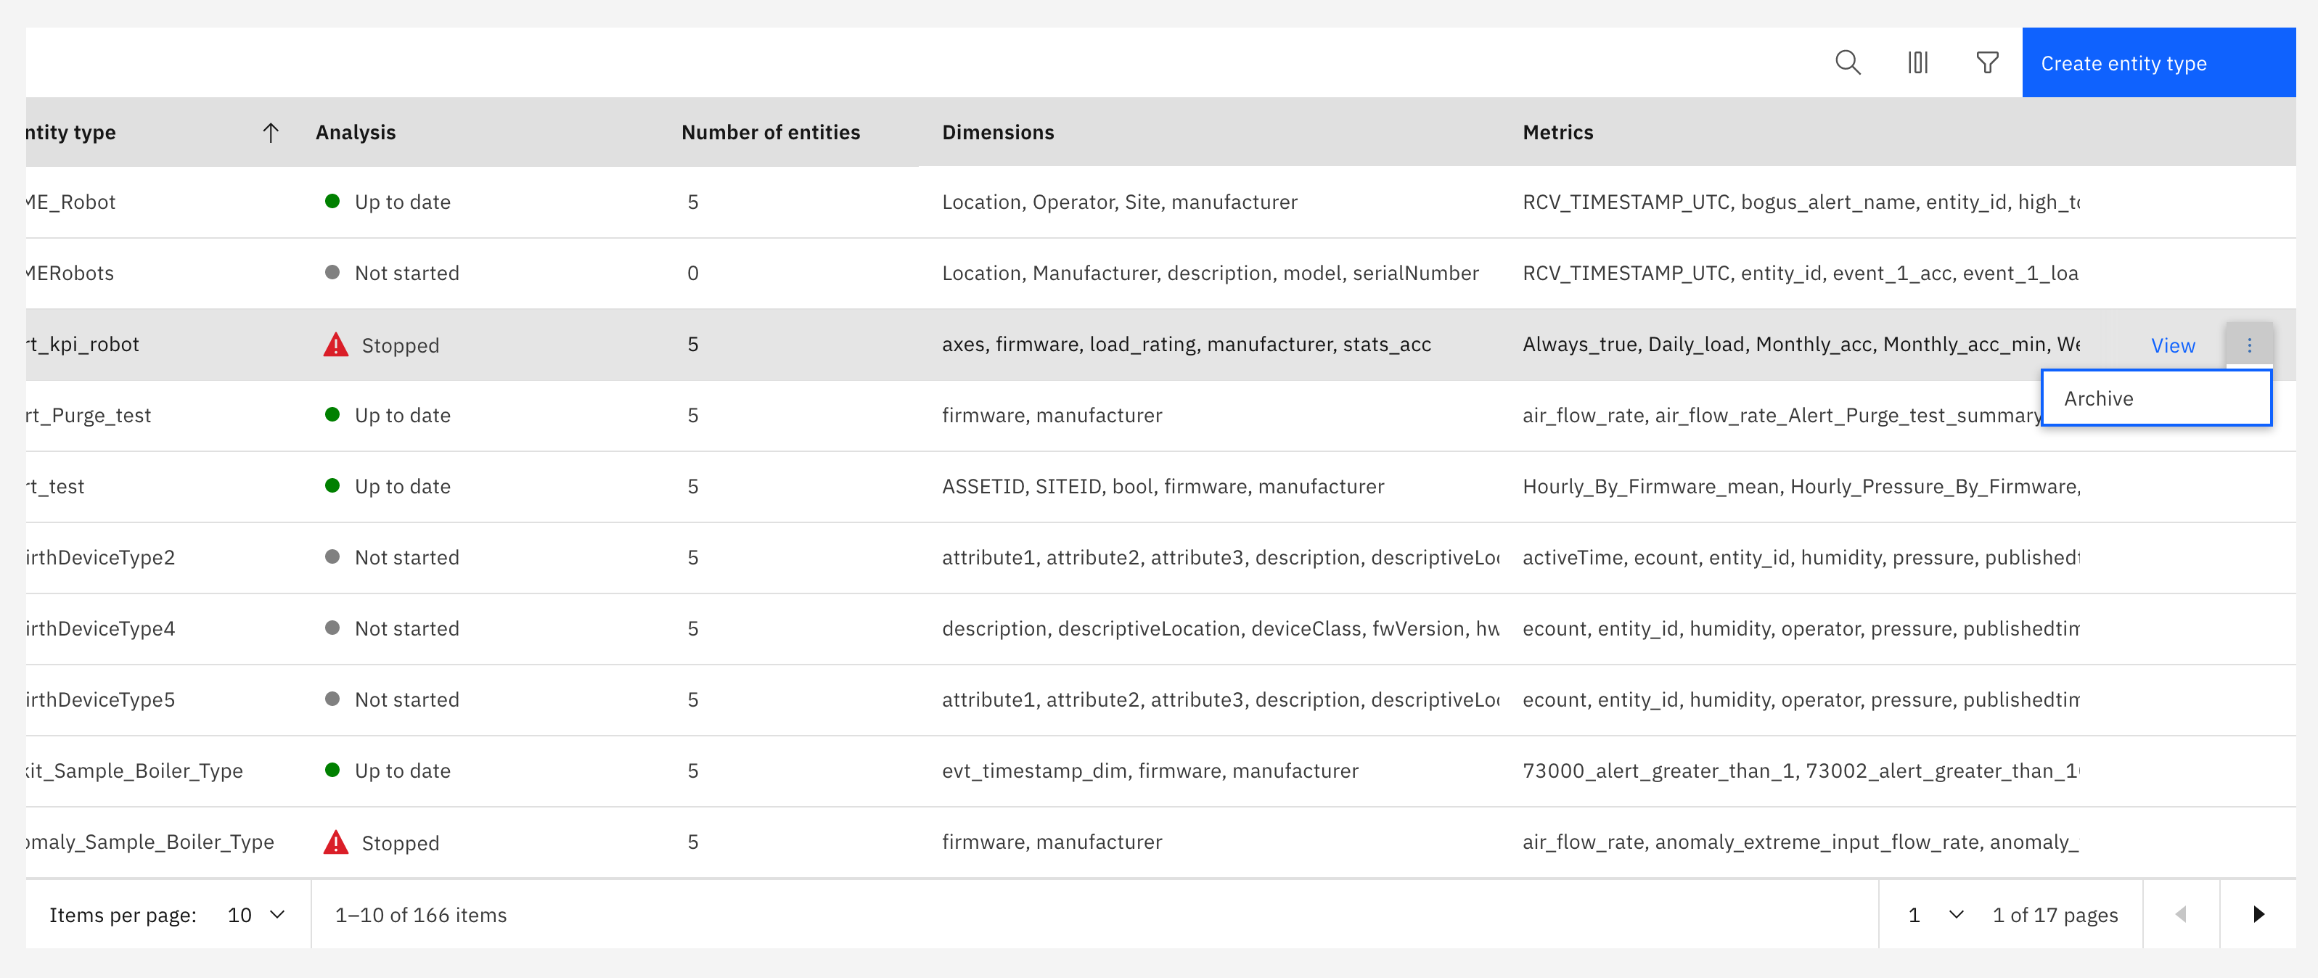Open the column customization icon
Viewport: 2318px width, 978px height.
click(x=1918, y=62)
